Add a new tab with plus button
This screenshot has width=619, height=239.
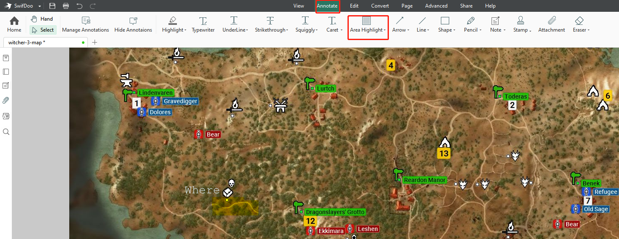point(95,42)
